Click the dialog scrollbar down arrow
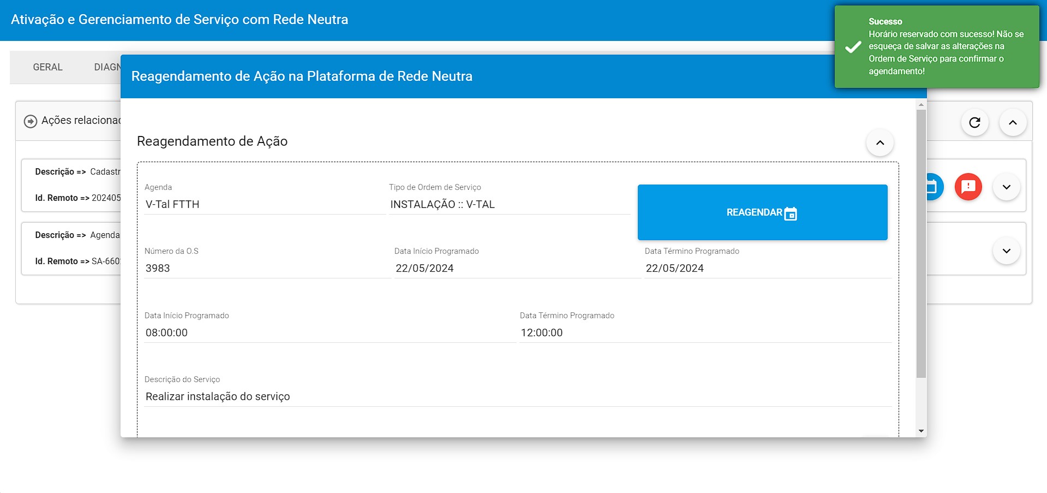 coord(921,431)
